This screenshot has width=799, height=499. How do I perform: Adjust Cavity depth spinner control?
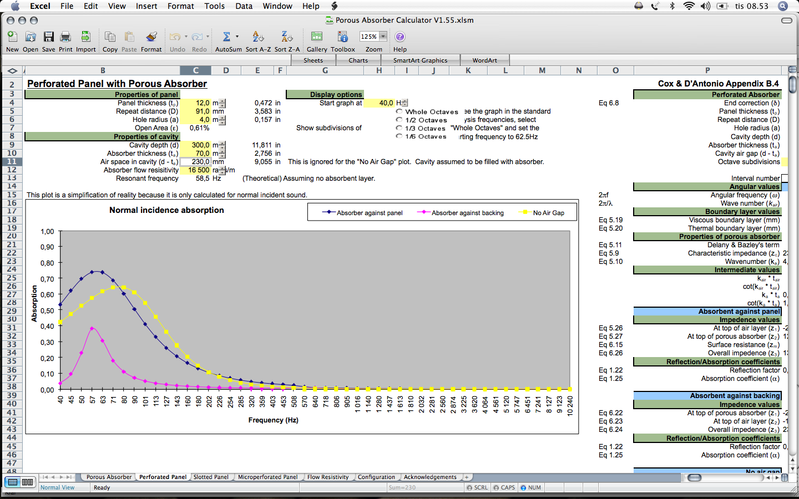(222, 145)
